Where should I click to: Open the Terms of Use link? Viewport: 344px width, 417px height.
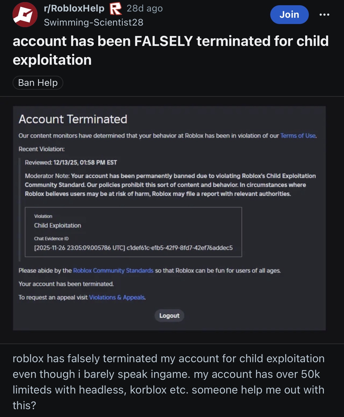tap(297, 135)
